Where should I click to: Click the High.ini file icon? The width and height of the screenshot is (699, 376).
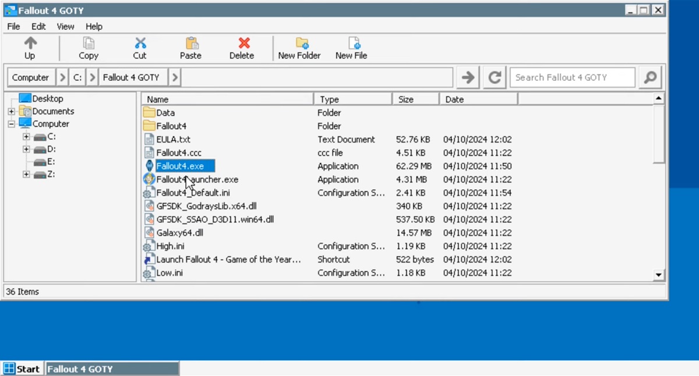149,246
